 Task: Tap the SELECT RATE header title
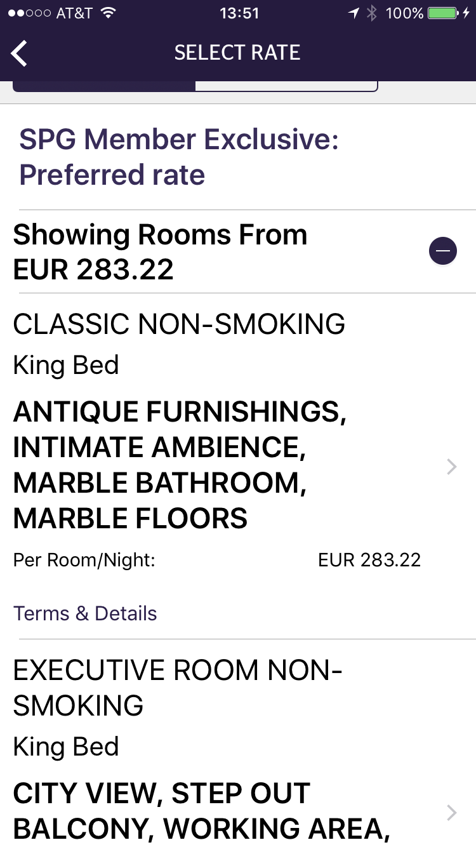(x=237, y=53)
